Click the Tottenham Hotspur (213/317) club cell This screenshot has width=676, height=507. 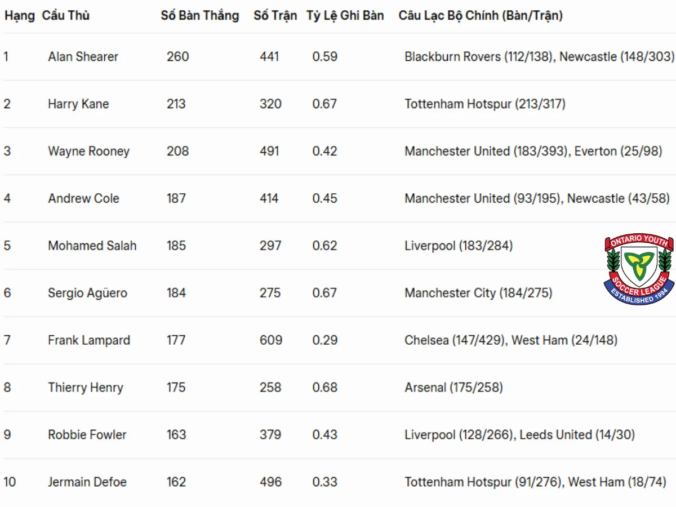tap(485, 104)
